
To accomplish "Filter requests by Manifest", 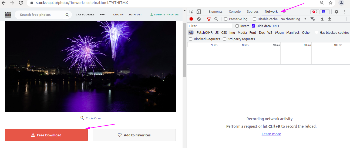I will 293,32.
